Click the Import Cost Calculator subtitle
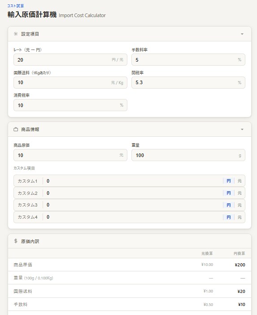The image size is (257, 315). point(82,15)
